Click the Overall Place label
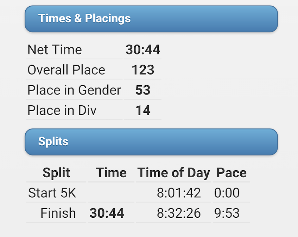The width and height of the screenshot is (298, 237). pos(66,70)
